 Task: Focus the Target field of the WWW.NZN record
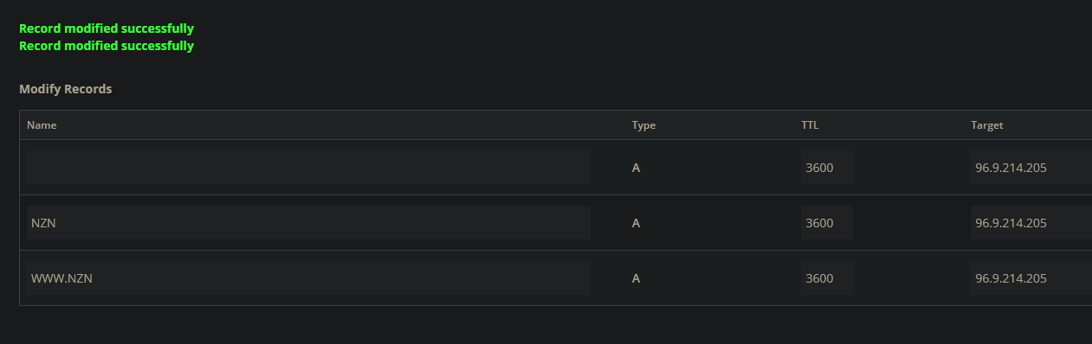point(1031,278)
